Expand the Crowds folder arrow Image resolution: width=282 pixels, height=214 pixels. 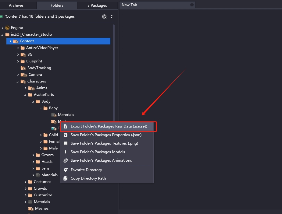[x=25, y=188]
